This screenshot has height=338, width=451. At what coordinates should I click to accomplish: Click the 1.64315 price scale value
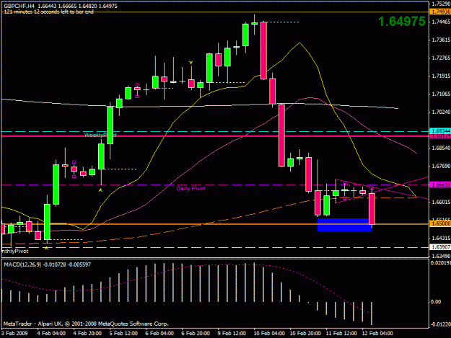point(441,238)
